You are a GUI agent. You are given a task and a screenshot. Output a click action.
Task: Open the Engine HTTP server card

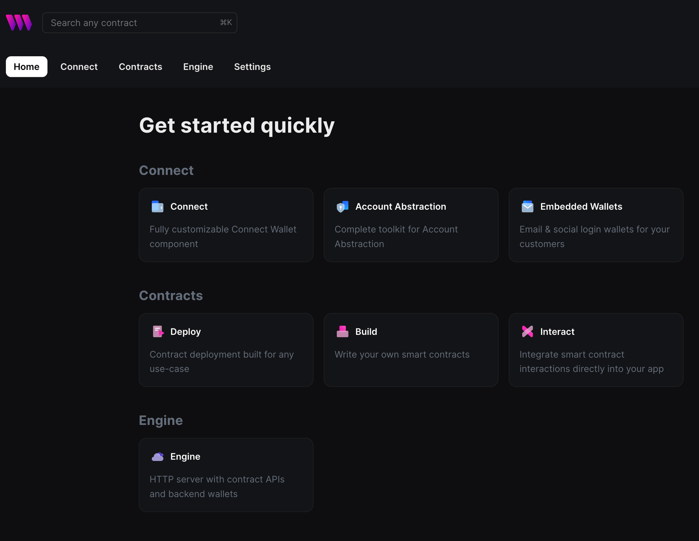(226, 475)
